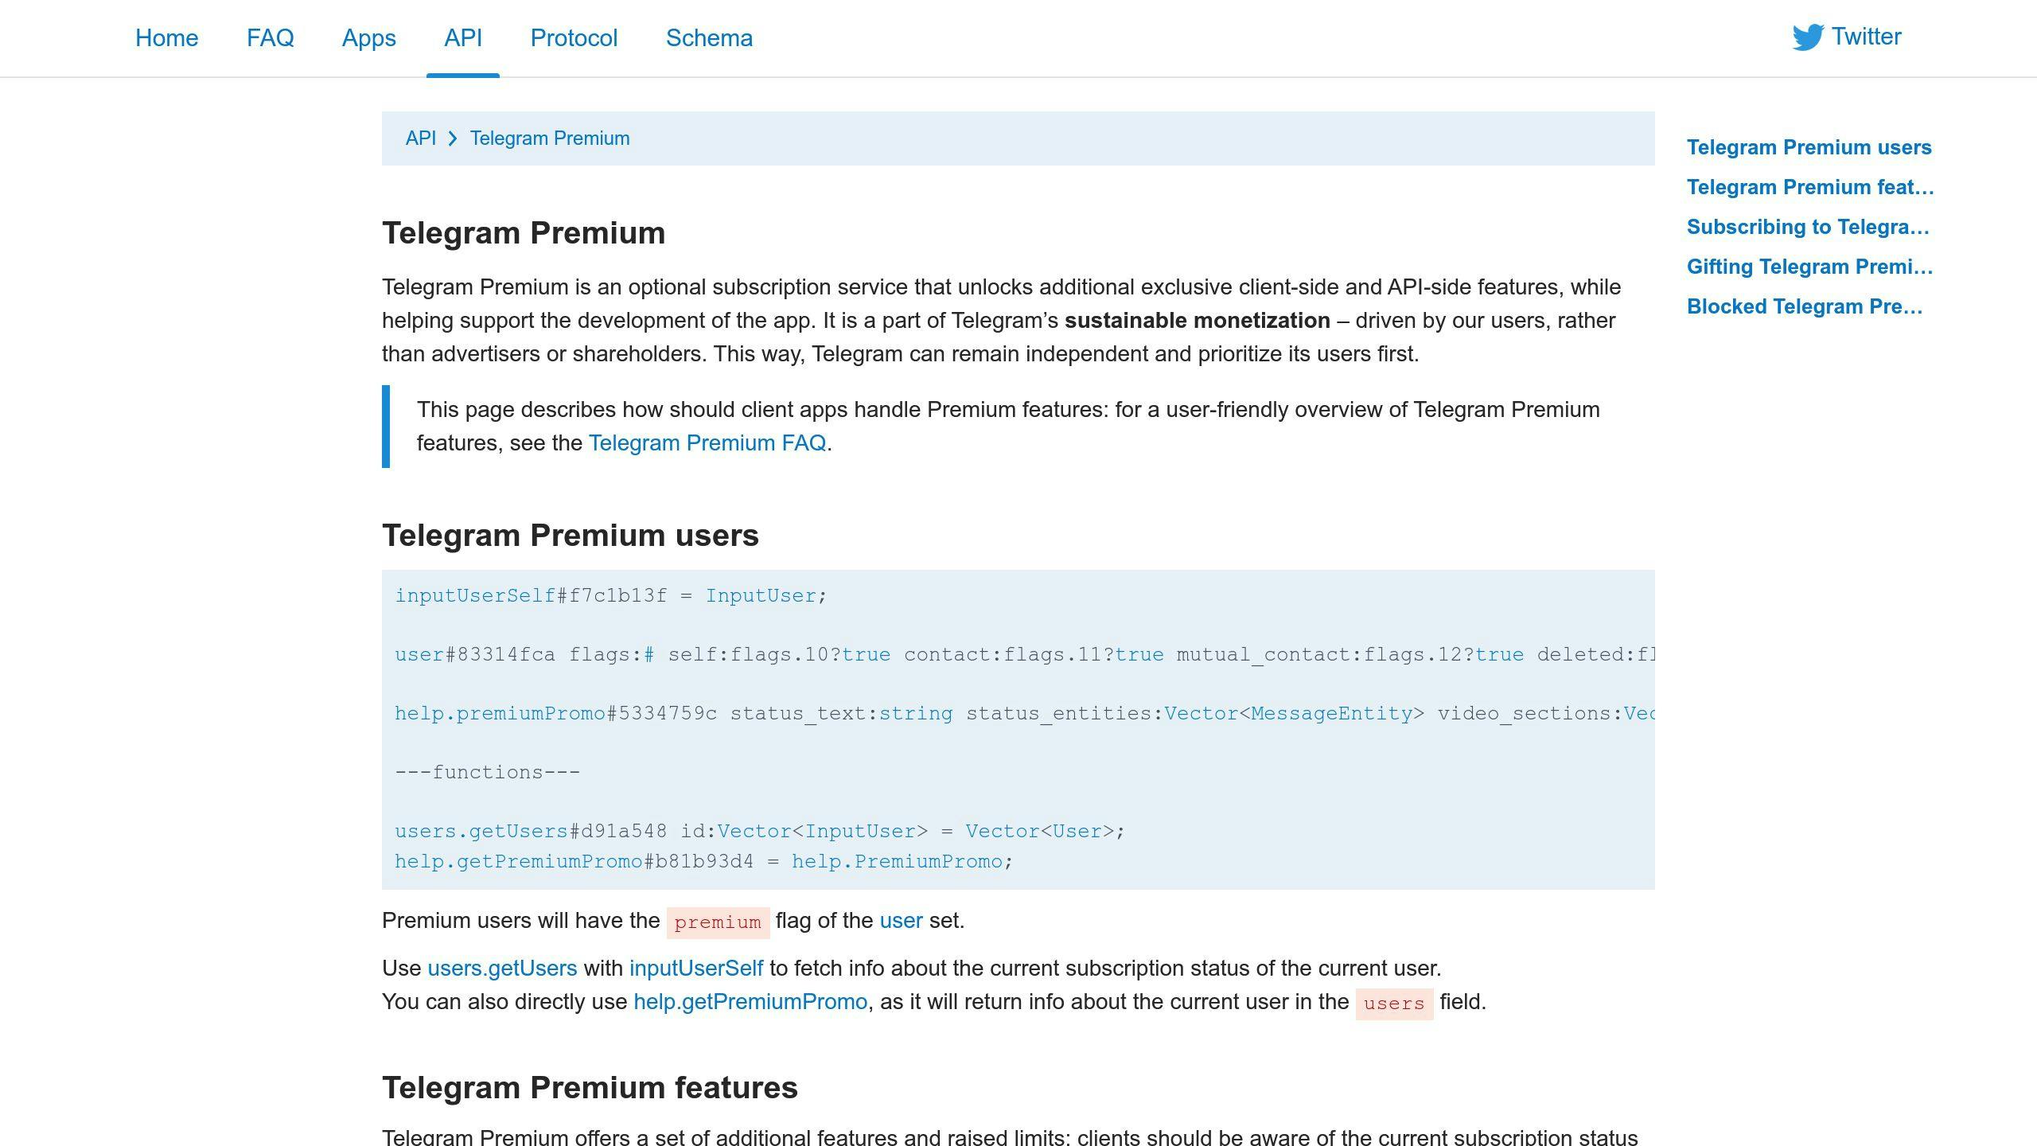
Task: Click the Apps tab in navigation
Action: [x=368, y=37]
